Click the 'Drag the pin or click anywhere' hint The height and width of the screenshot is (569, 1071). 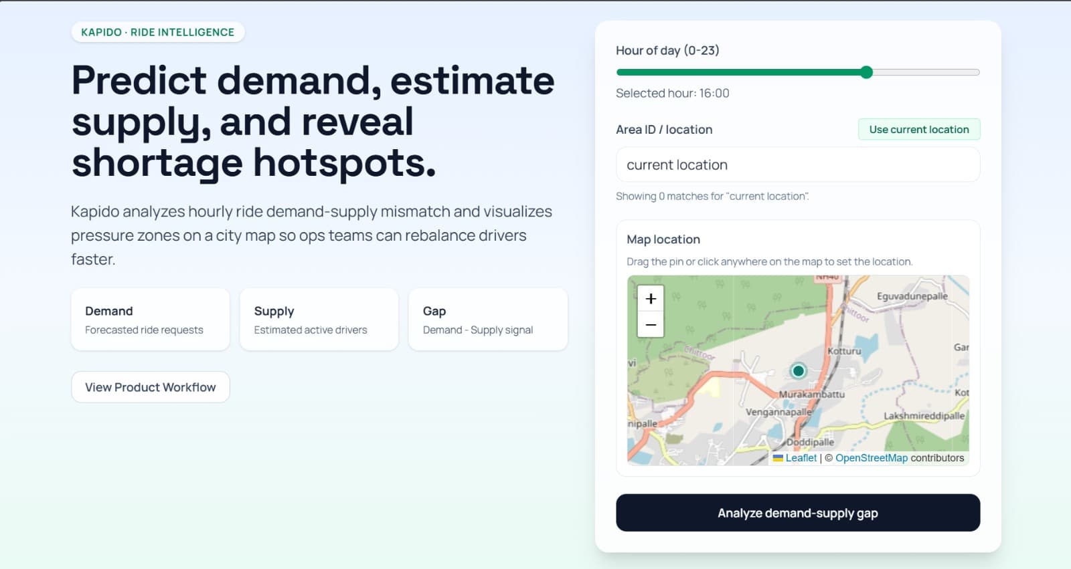tap(770, 262)
